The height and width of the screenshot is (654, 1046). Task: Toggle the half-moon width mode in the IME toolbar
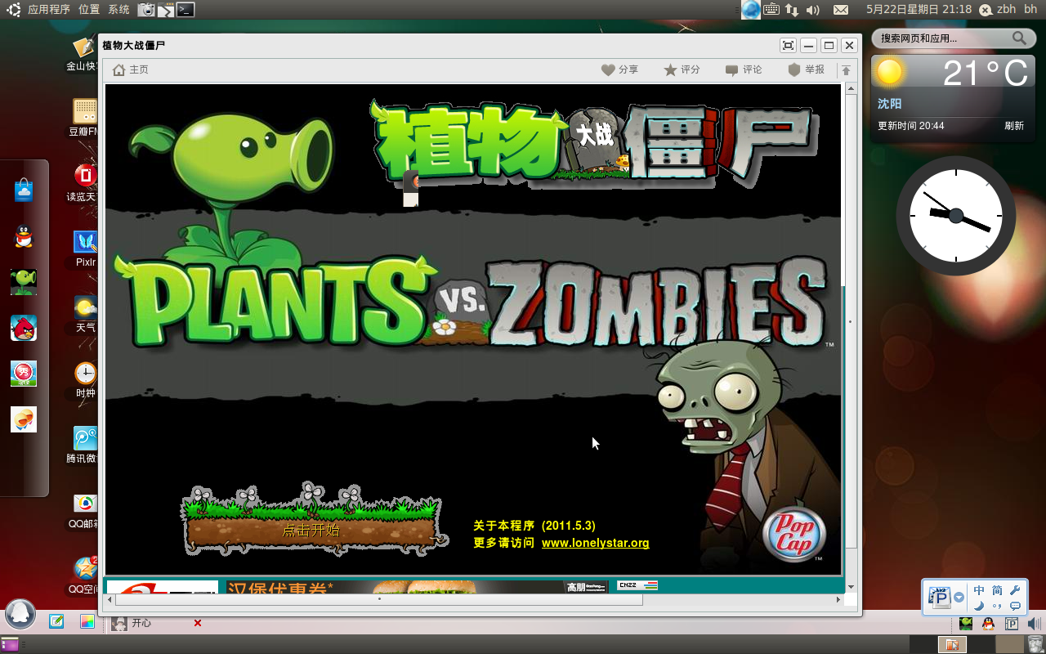979,606
